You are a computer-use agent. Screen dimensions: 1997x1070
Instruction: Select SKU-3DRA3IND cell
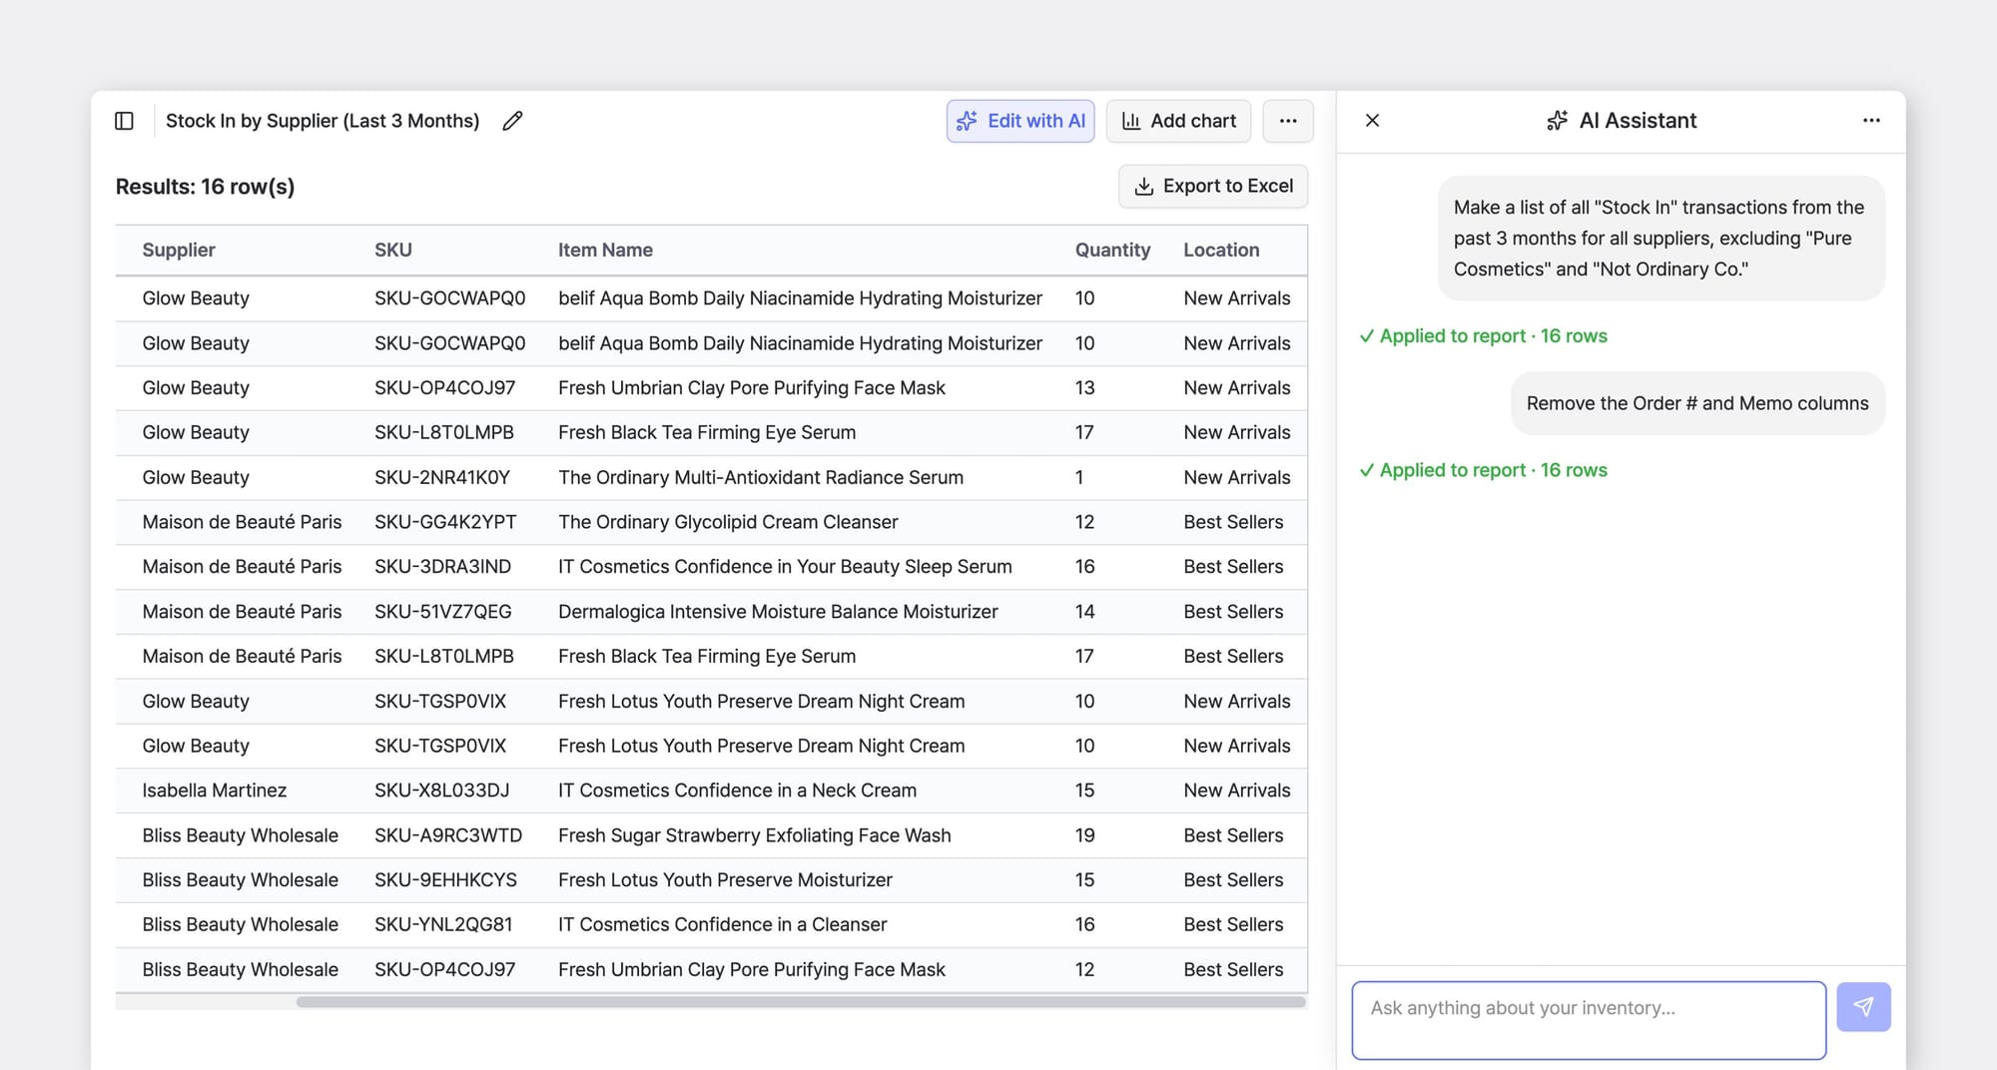tap(442, 567)
